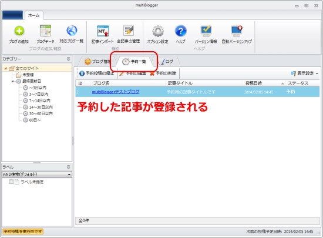Sort by 記事タイトル column header

(x=204, y=83)
